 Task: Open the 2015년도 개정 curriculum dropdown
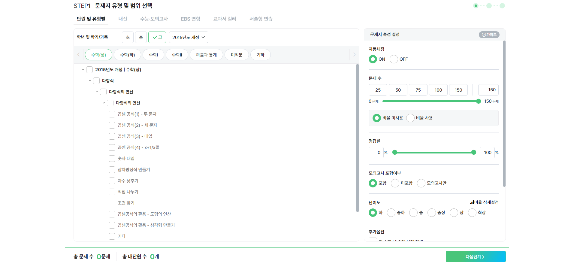pyautogui.click(x=189, y=37)
